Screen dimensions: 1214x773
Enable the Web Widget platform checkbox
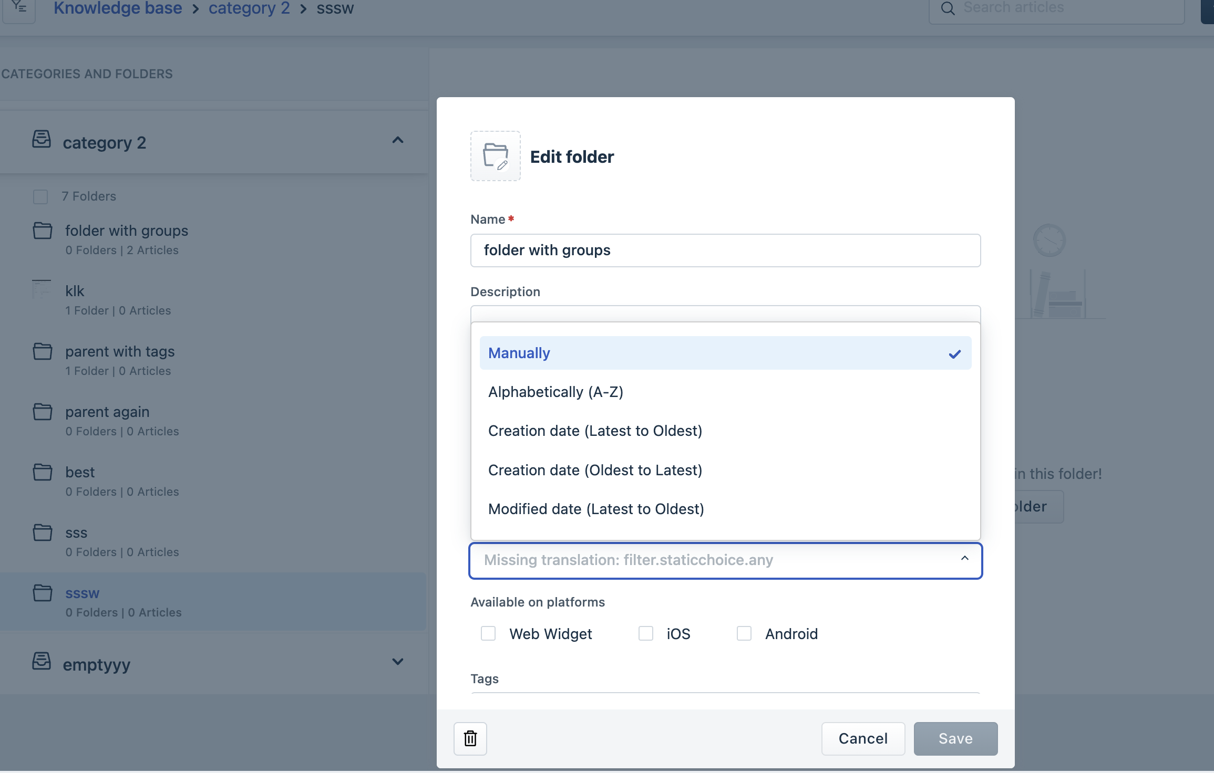point(488,633)
